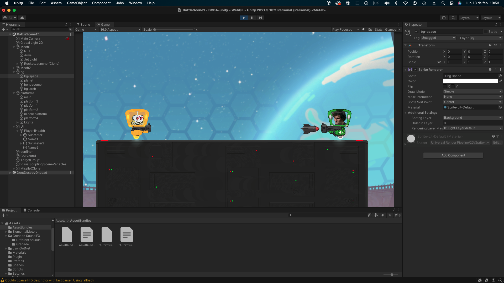Click the Stats button in Game view

click(378, 30)
